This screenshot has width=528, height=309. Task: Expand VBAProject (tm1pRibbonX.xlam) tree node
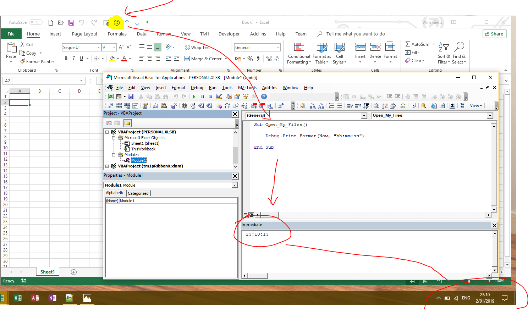click(107, 166)
